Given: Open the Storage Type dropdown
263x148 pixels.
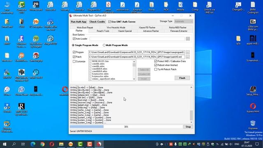Looking at the screenshot, I should pyautogui.click(x=184, y=21).
